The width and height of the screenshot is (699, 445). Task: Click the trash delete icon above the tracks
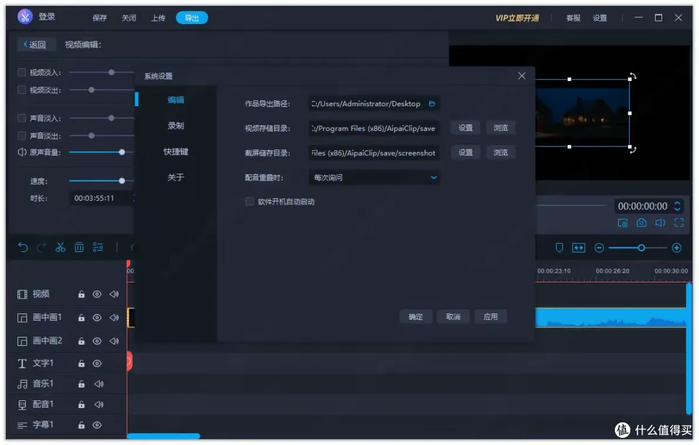click(x=79, y=247)
